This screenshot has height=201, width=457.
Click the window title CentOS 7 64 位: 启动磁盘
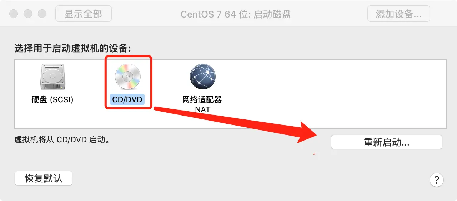pyautogui.click(x=236, y=14)
